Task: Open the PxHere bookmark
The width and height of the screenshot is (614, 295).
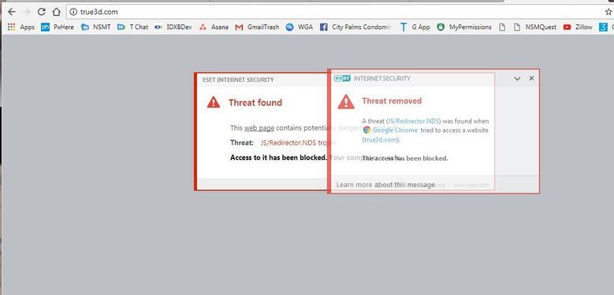Action: click(x=58, y=27)
